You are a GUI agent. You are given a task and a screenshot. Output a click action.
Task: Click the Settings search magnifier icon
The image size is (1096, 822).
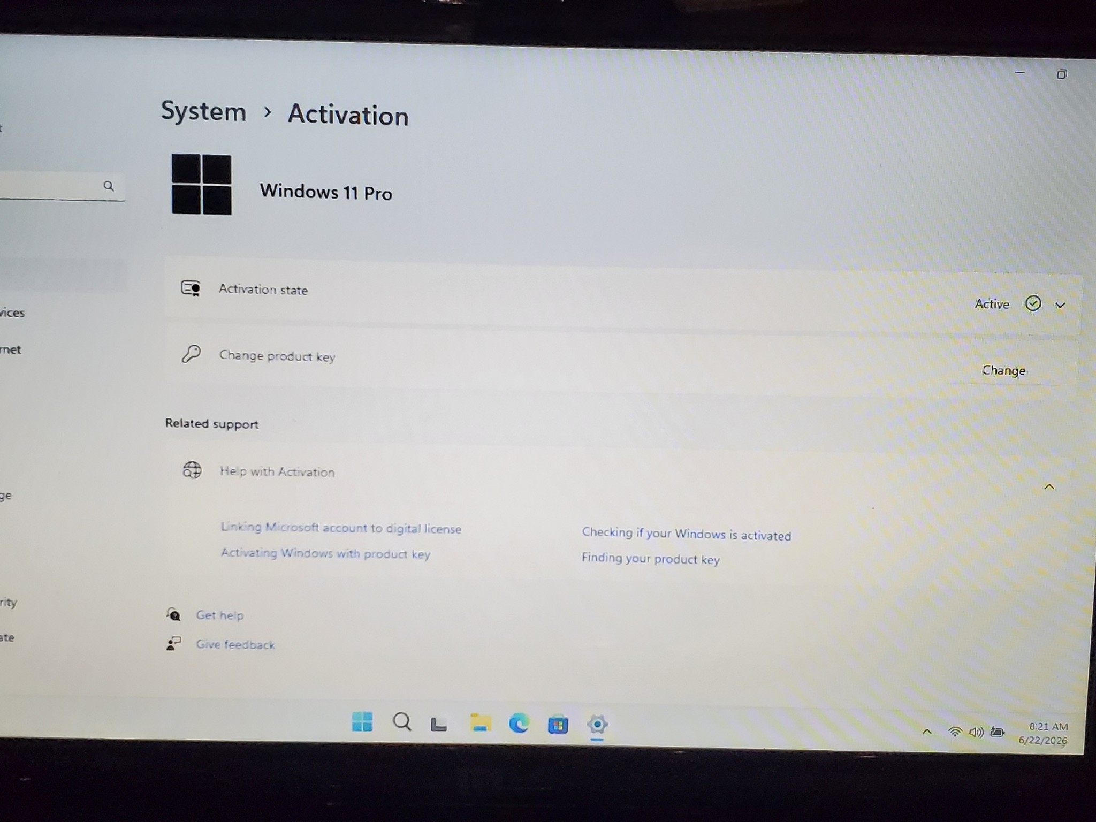pyautogui.click(x=109, y=186)
